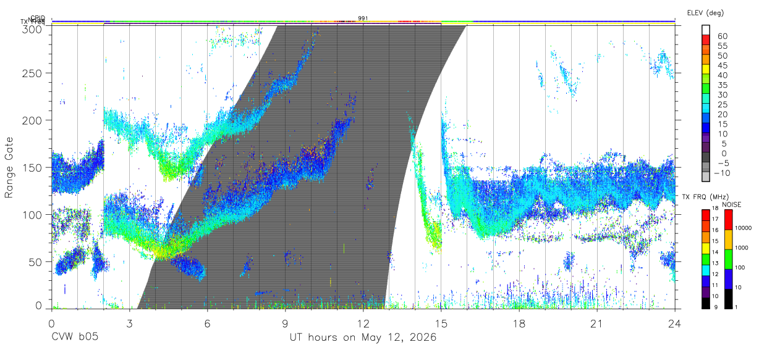Screen dimensions: 759x350
Task: Click the CPID row label at top left
Action: (x=37, y=19)
